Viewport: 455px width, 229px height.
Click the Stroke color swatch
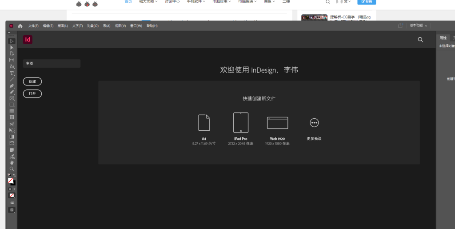(x=14, y=183)
